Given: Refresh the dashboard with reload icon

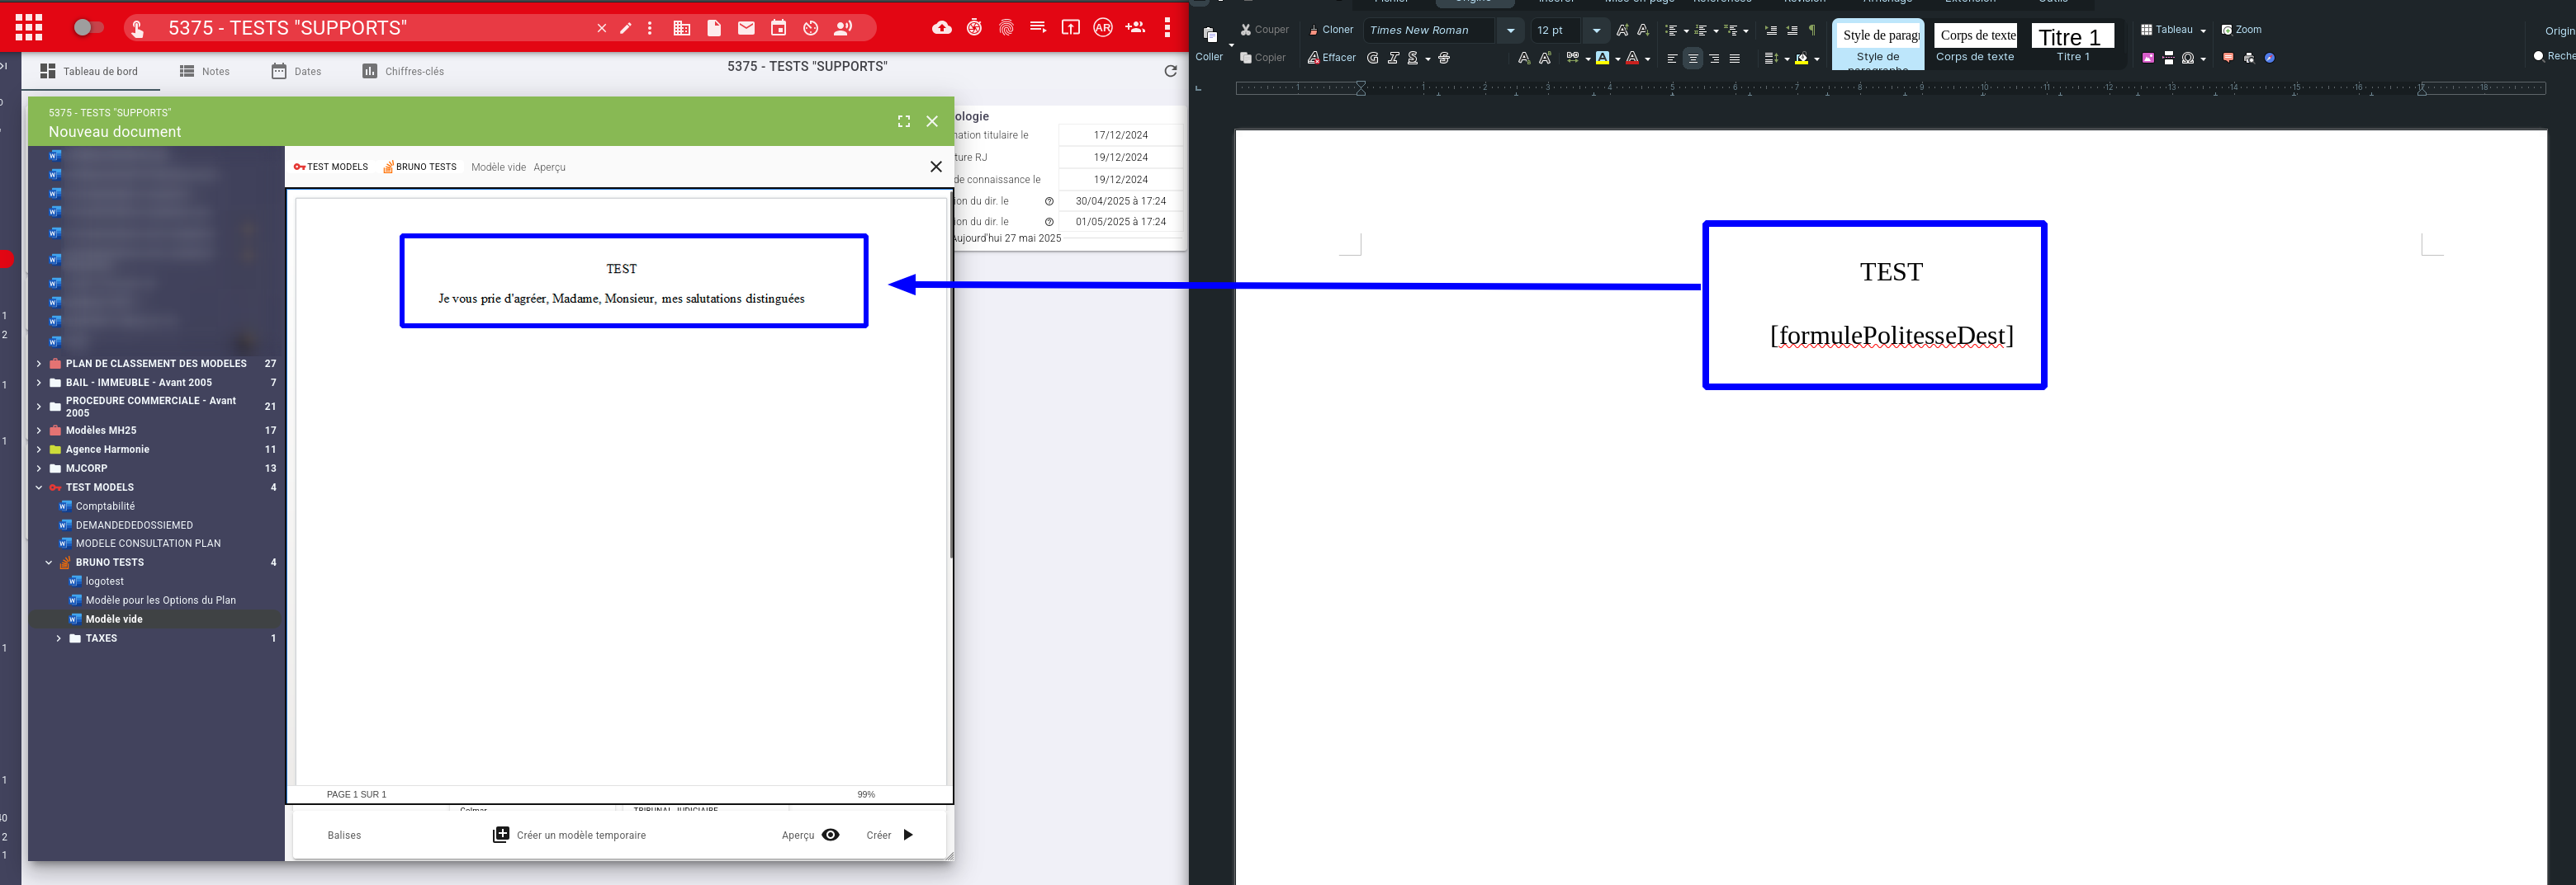Looking at the screenshot, I should (x=1170, y=71).
